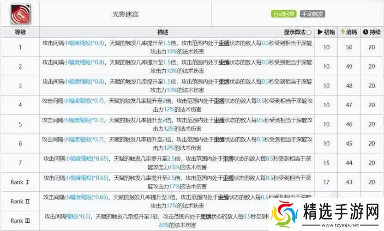Select level 7 cell
Image resolution: width=384 pixels, height=231 pixels.
click(x=20, y=163)
